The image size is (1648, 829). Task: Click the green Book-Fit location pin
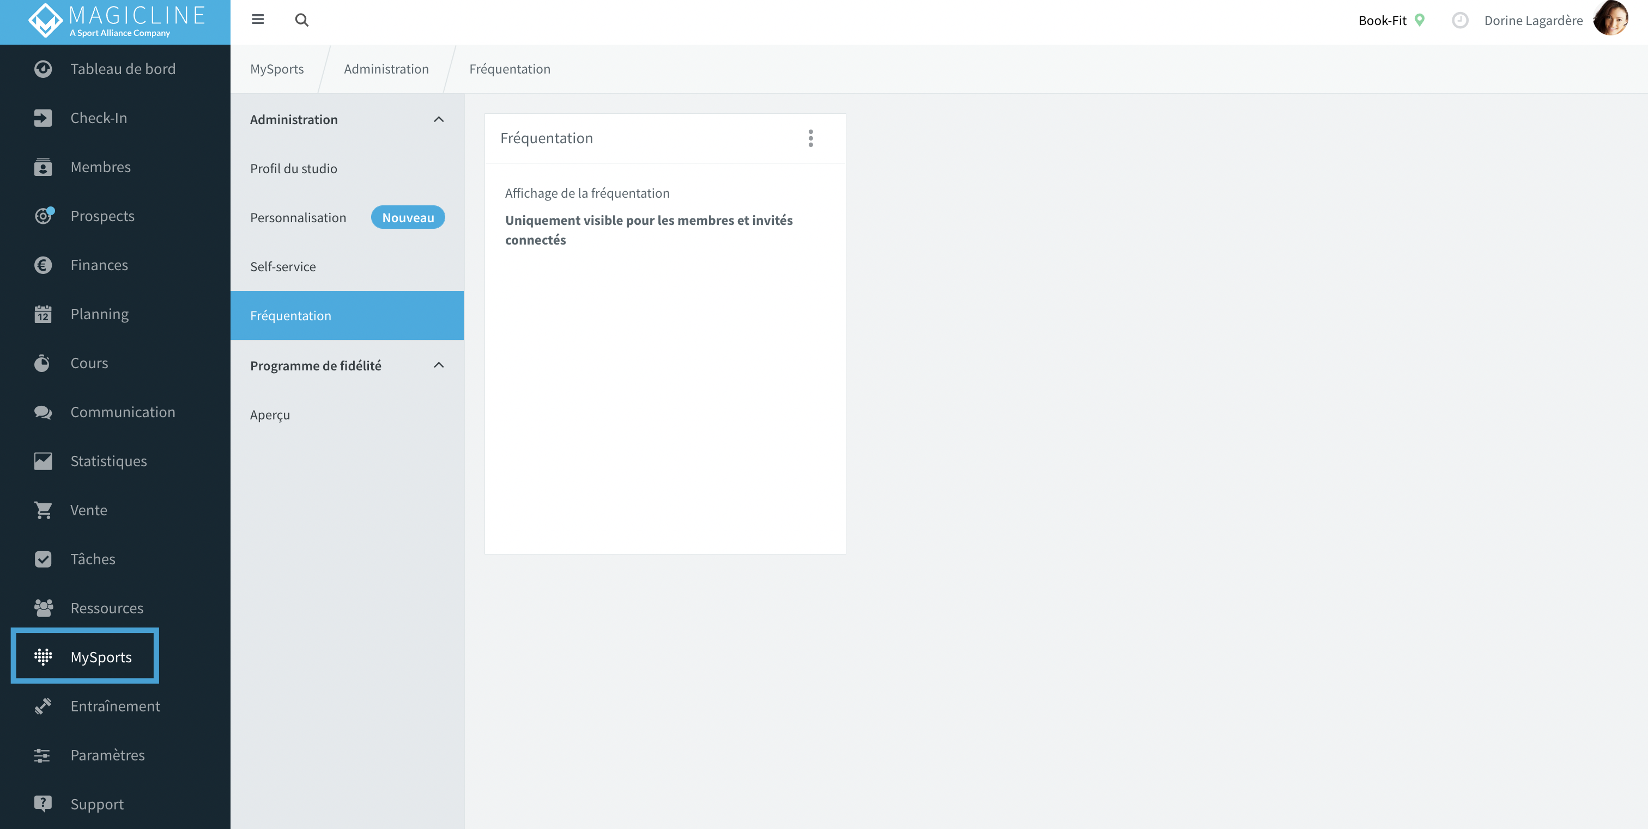[x=1419, y=20]
